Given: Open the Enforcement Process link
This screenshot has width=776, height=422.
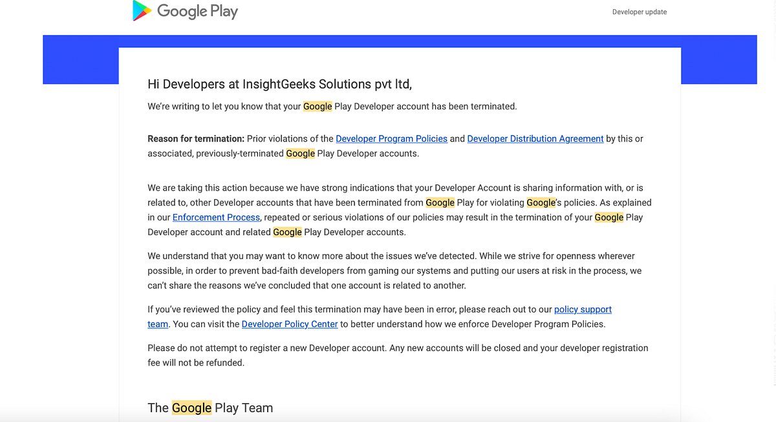Looking at the screenshot, I should point(216,217).
